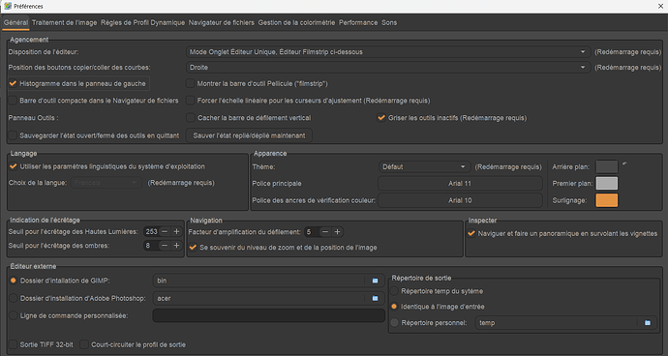Image resolution: width=668 pixels, height=356 pixels.
Task: Enable Forcer l'échelle linéaire pour les curseurs
Action: coord(190,101)
